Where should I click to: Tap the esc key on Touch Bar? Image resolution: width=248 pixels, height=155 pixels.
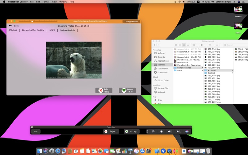tap(36, 131)
